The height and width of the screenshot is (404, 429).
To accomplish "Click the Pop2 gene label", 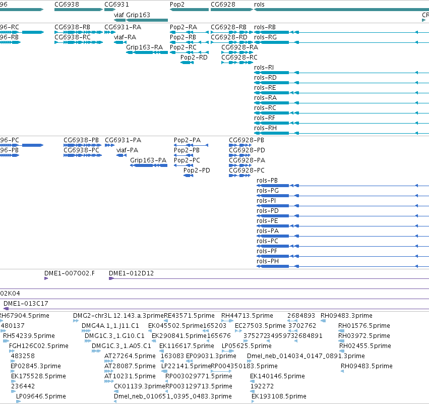I will tap(177, 5).
